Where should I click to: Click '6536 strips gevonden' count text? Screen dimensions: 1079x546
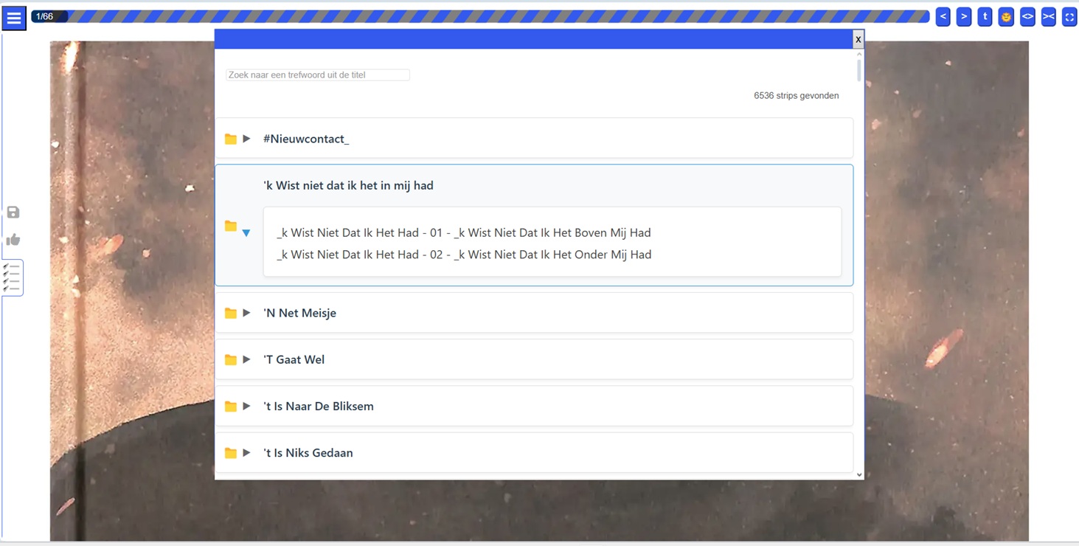point(796,95)
